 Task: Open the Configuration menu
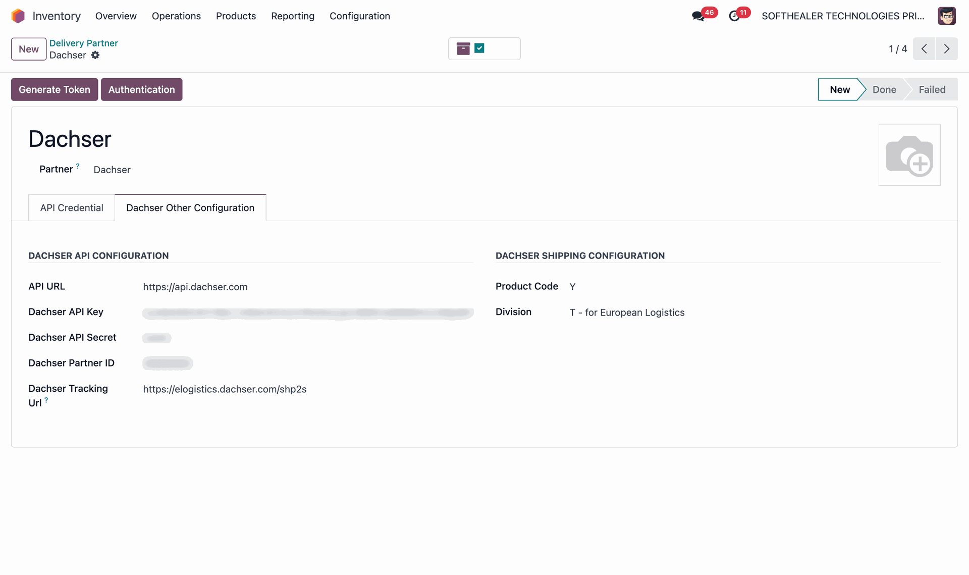(x=359, y=16)
